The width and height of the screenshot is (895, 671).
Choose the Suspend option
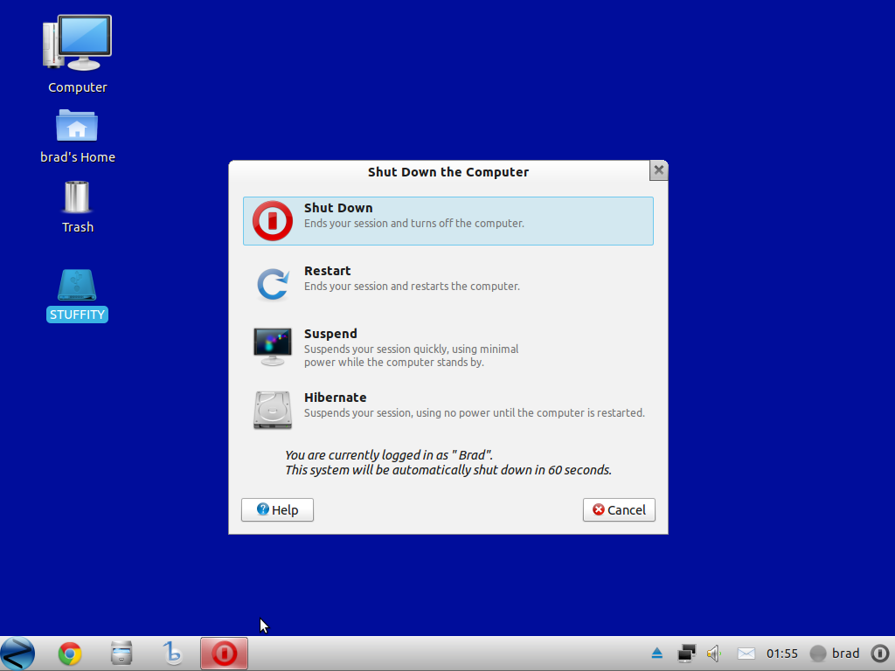point(448,347)
